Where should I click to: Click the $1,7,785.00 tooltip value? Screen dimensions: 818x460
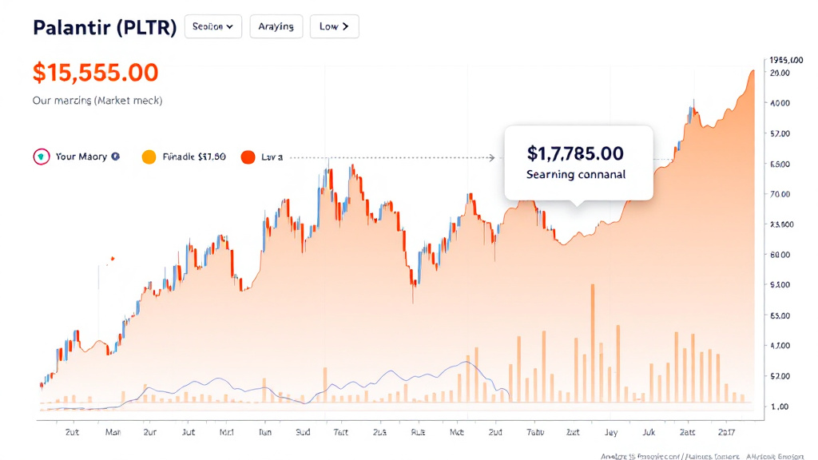tap(575, 153)
